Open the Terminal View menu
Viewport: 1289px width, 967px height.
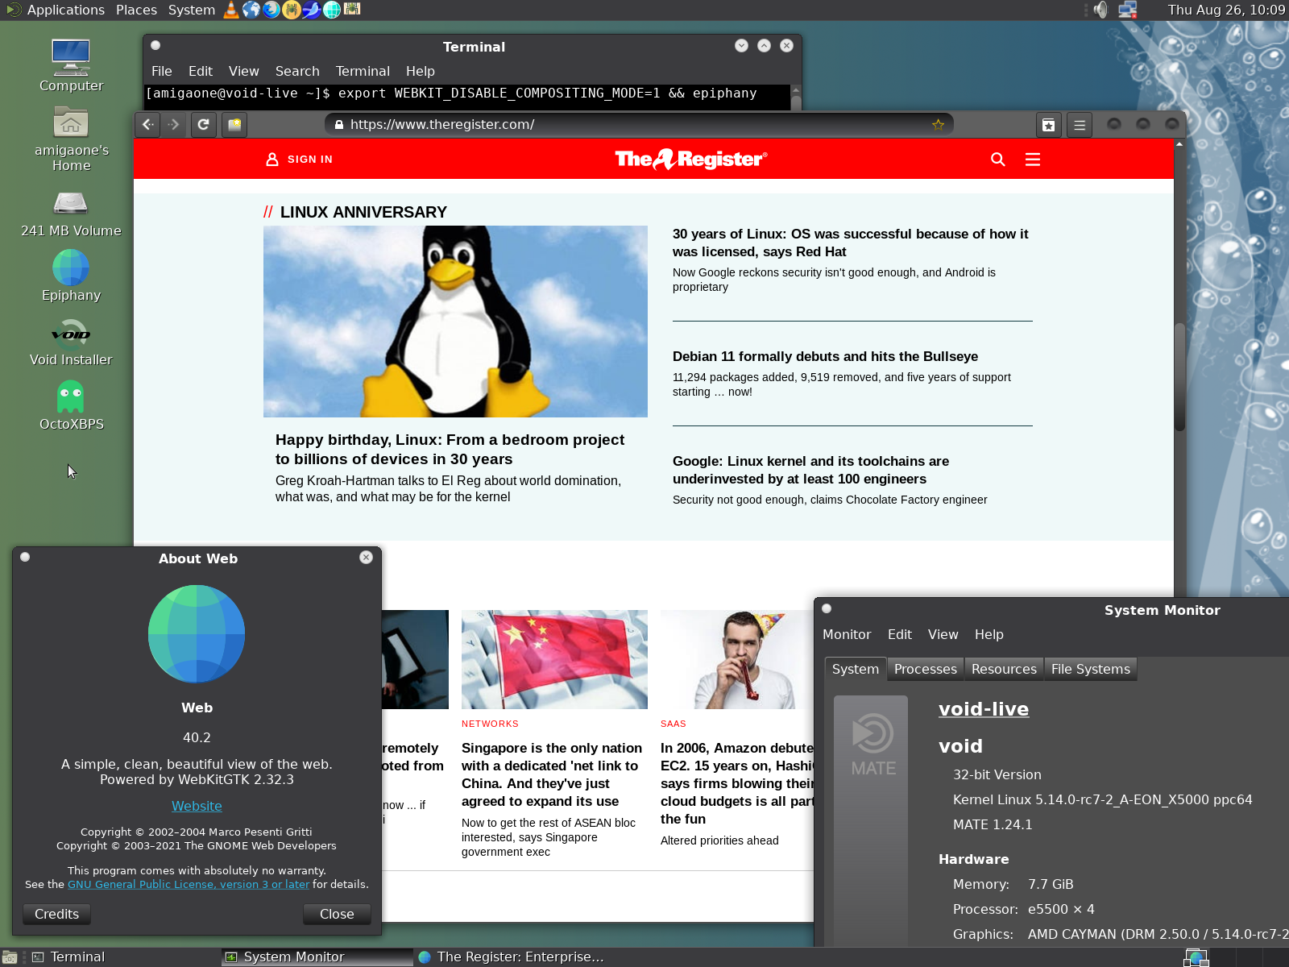244,71
